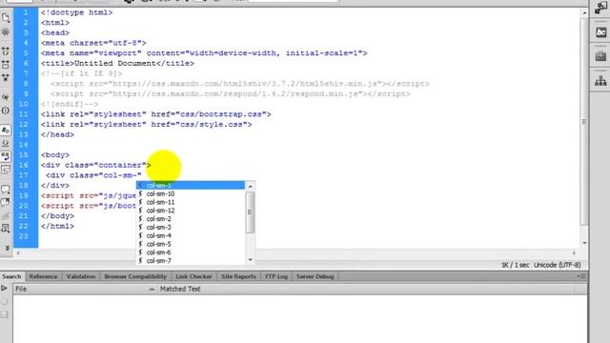Open the Business Catalyst 'bc' panel icon
The height and width of the screenshot is (343, 610).
point(600,32)
